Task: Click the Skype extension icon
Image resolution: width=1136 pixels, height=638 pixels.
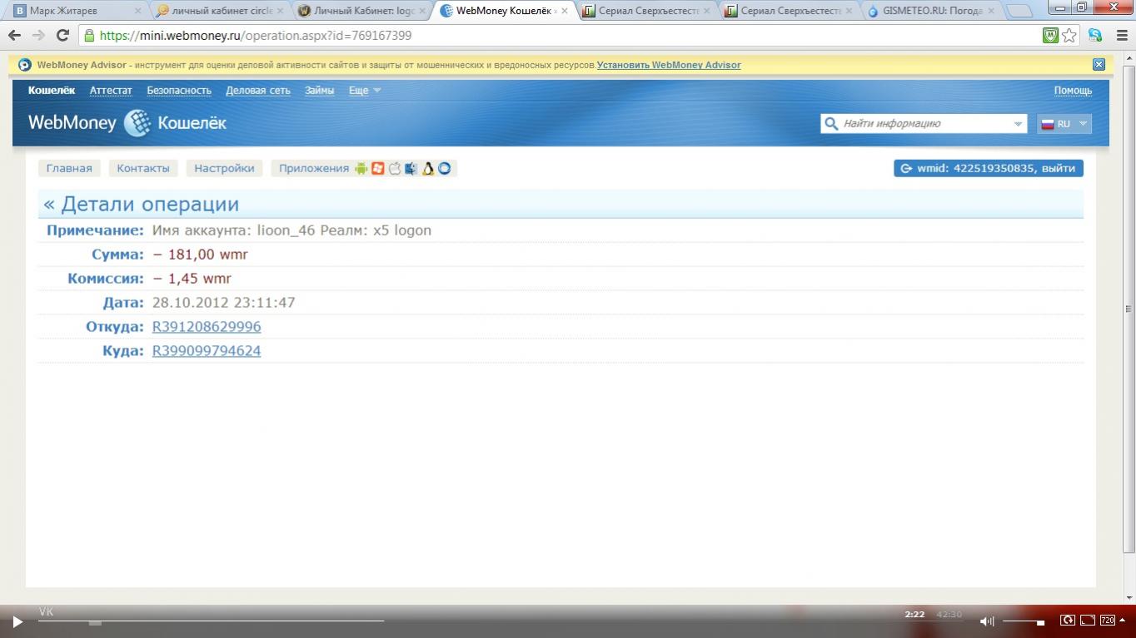Action: tap(1095, 36)
